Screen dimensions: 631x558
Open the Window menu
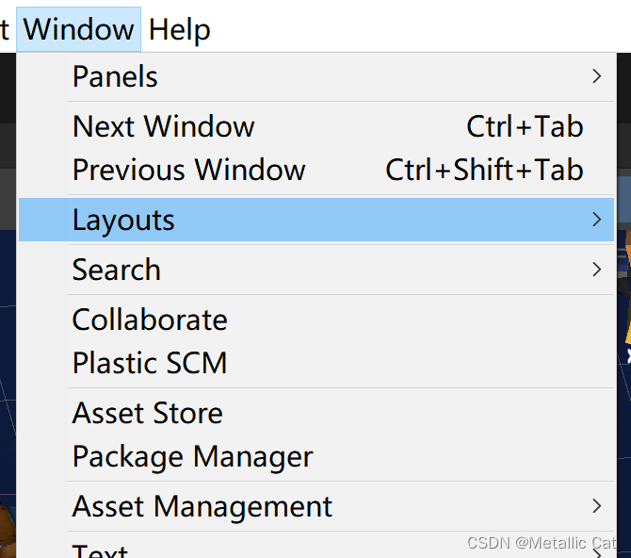78,29
